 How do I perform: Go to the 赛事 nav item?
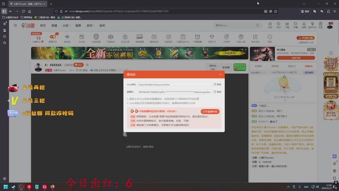pos(78,25)
